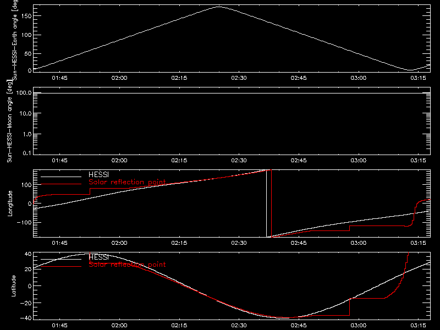
Task: Click the Sun-HESSI-Earth angle axis title
Action: click(15, 40)
